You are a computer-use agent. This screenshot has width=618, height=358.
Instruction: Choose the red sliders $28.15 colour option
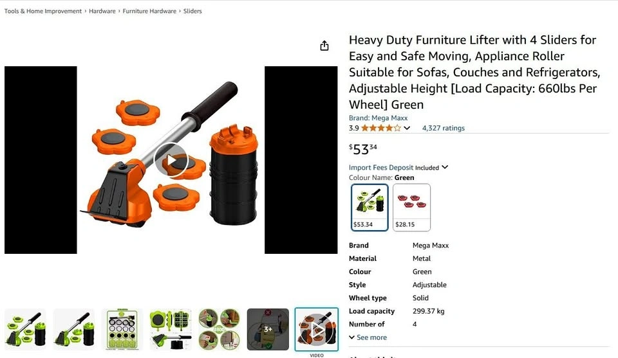[411, 208]
